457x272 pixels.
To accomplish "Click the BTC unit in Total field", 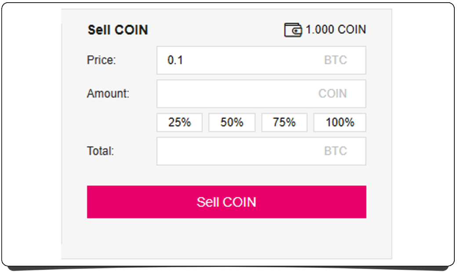I will tap(335, 151).
